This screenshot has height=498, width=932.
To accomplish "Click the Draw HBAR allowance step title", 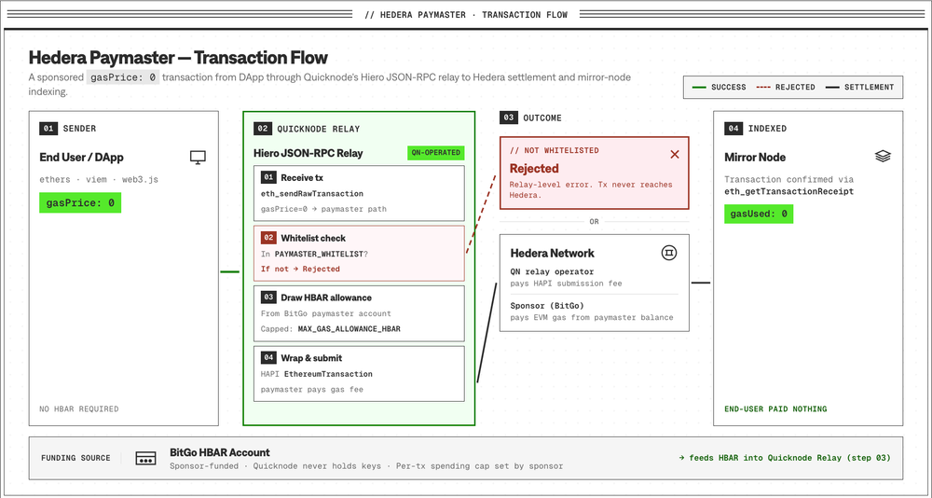I will pyautogui.click(x=326, y=297).
